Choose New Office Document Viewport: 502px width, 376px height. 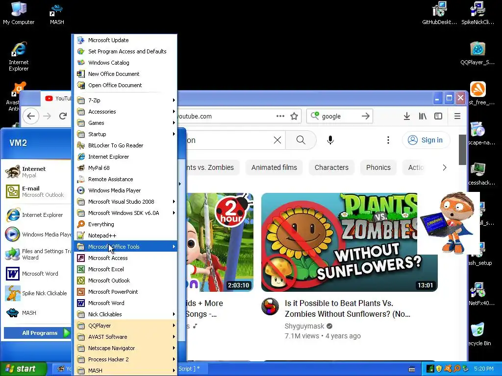click(x=126, y=74)
